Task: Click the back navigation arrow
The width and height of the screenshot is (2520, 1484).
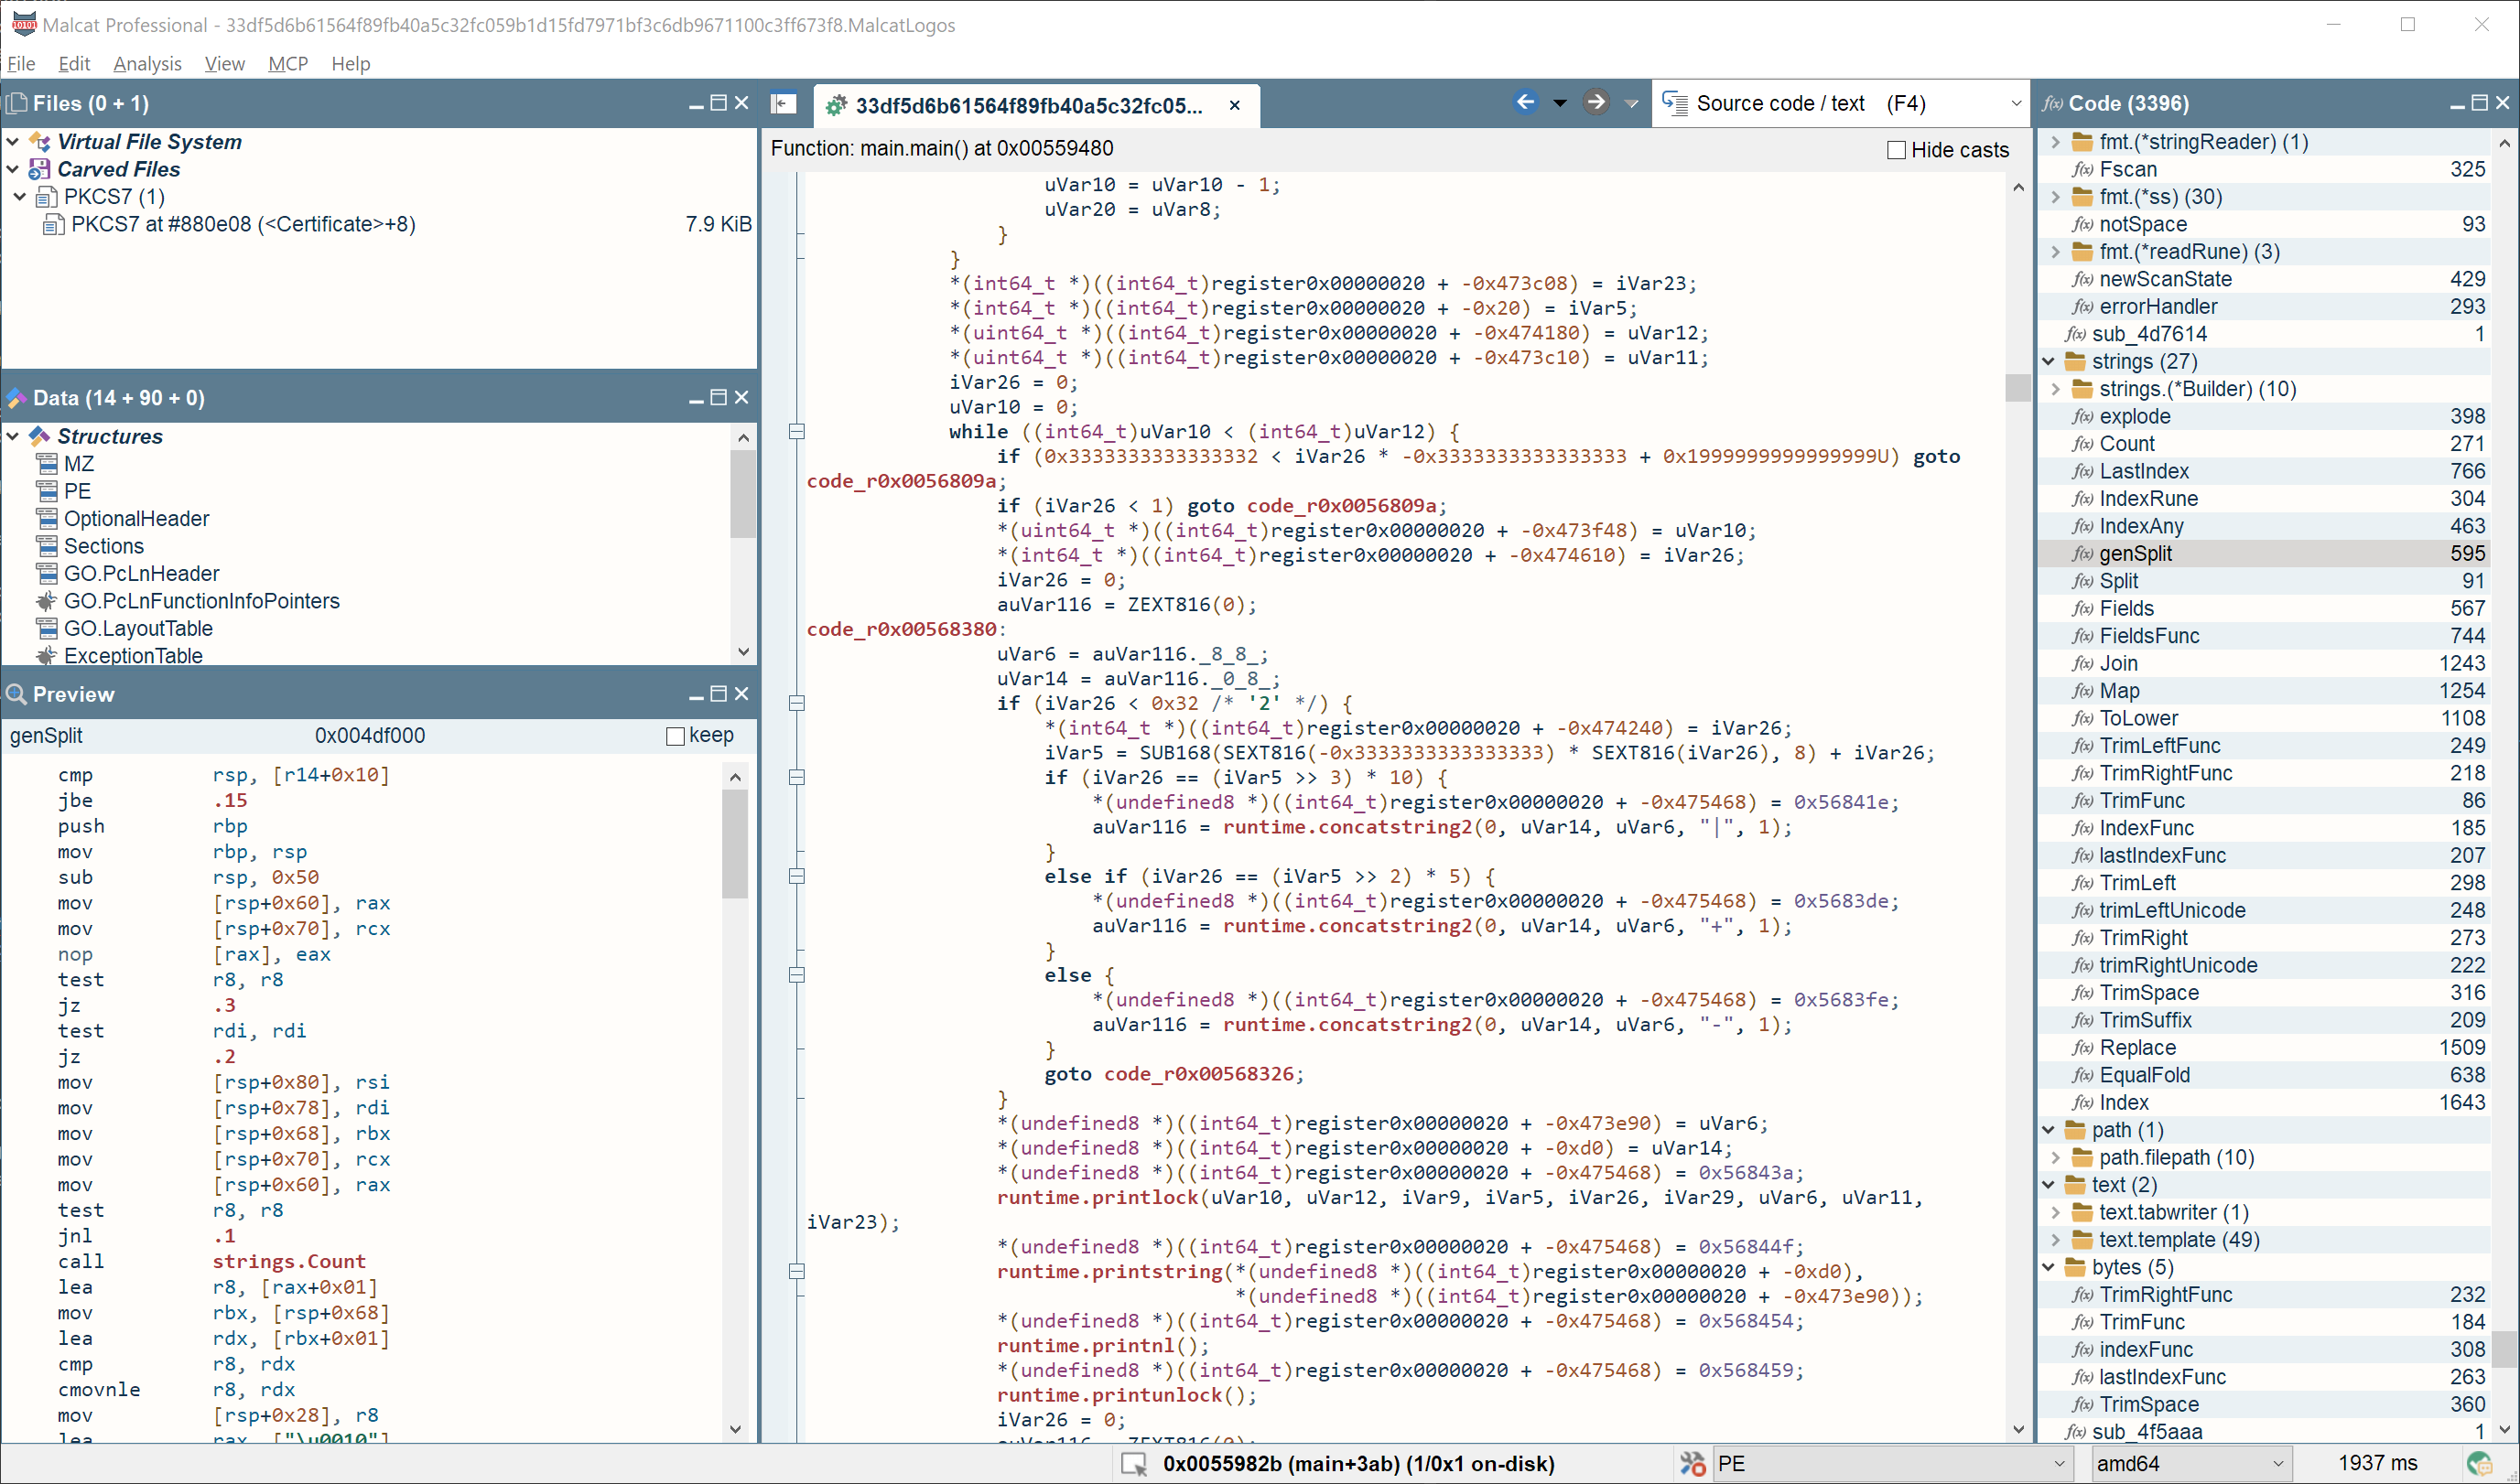Action: tap(1526, 102)
